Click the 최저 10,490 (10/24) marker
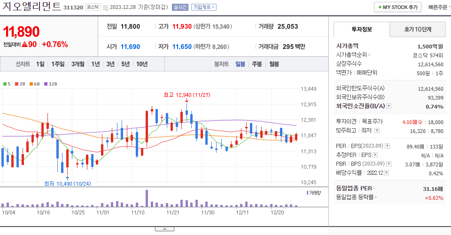Screen dimensions: 451x235 pyautogui.click(x=68, y=183)
